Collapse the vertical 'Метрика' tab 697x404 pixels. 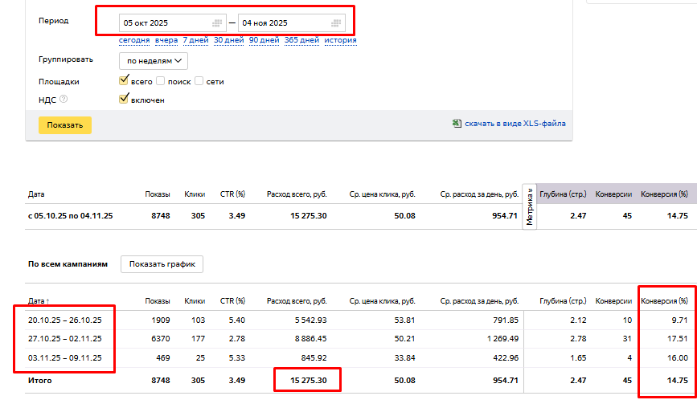pos(530,206)
